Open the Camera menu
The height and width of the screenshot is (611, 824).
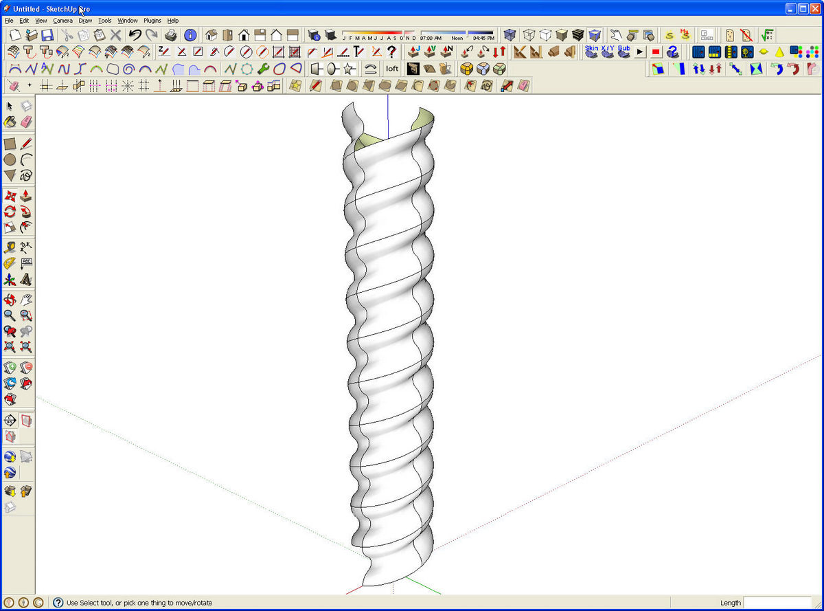(62, 20)
